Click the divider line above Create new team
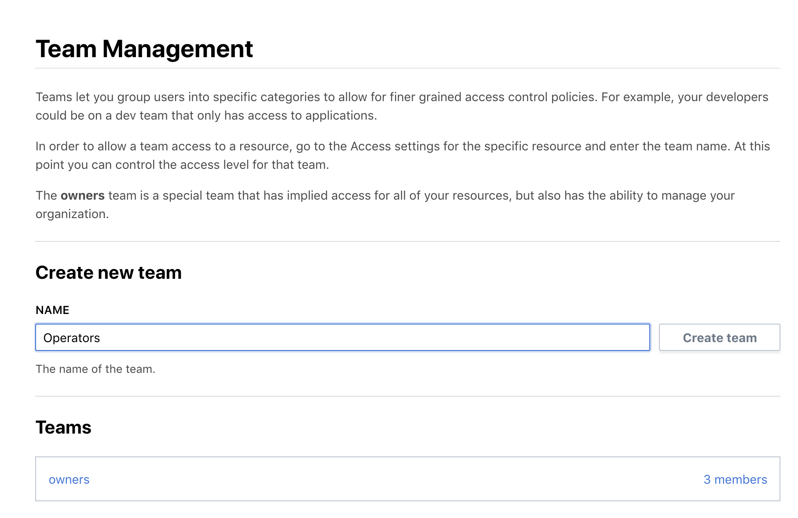798x518 pixels. click(x=407, y=241)
